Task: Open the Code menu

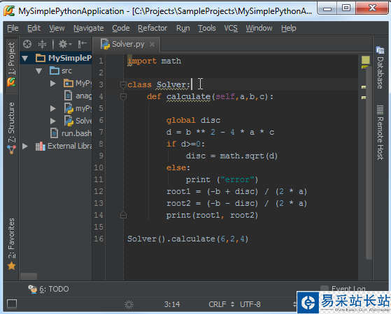Action: [x=121, y=28]
